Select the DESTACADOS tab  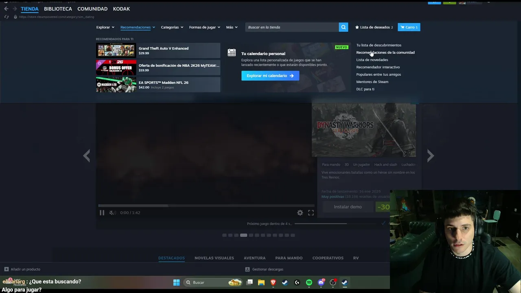(x=171, y=258)
